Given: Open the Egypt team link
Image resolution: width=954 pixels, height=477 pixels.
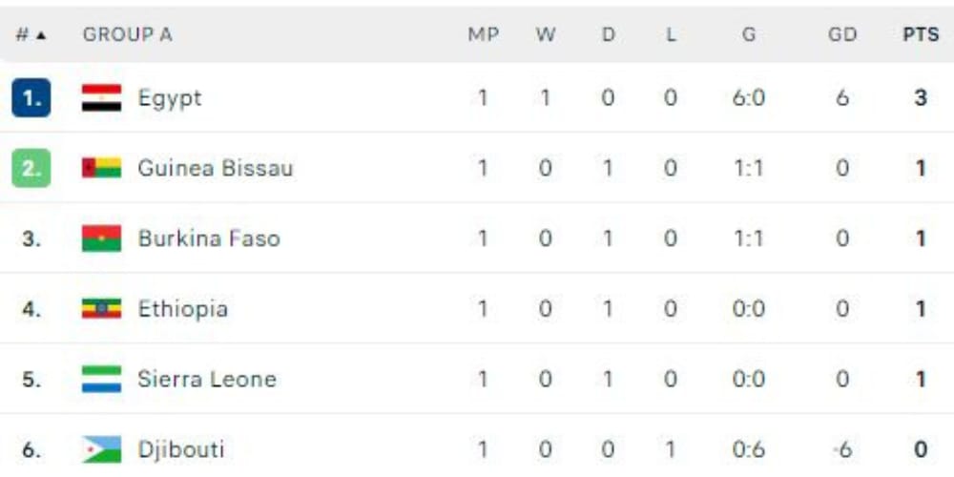Looking at the screenshot, I should coord(170,98).
